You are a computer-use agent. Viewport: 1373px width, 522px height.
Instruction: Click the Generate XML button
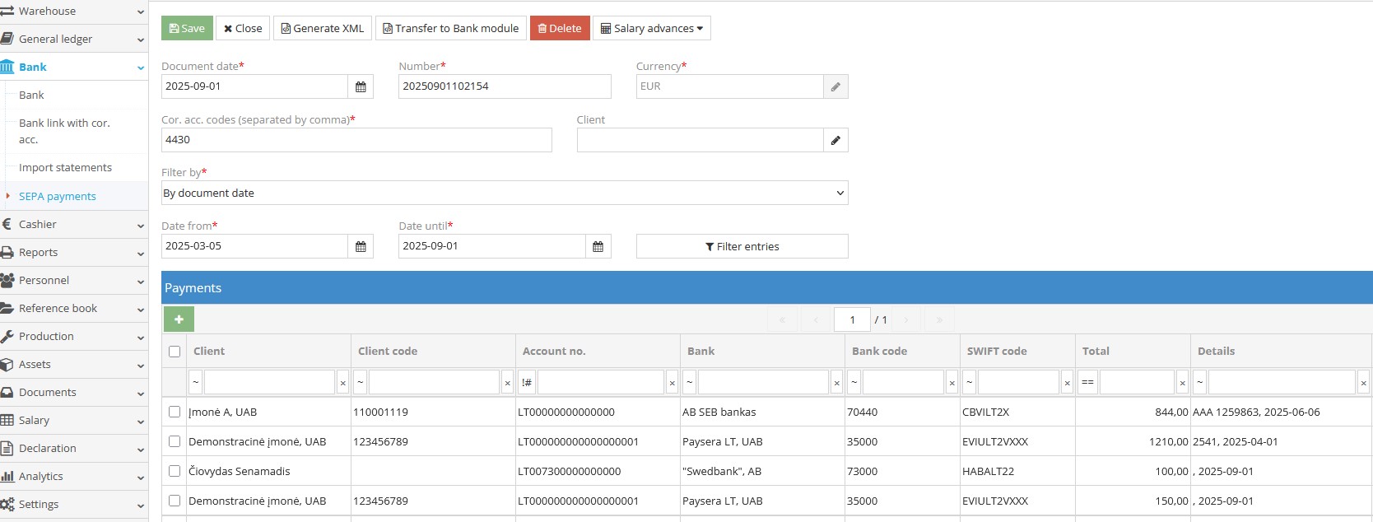tap(322, 28)
